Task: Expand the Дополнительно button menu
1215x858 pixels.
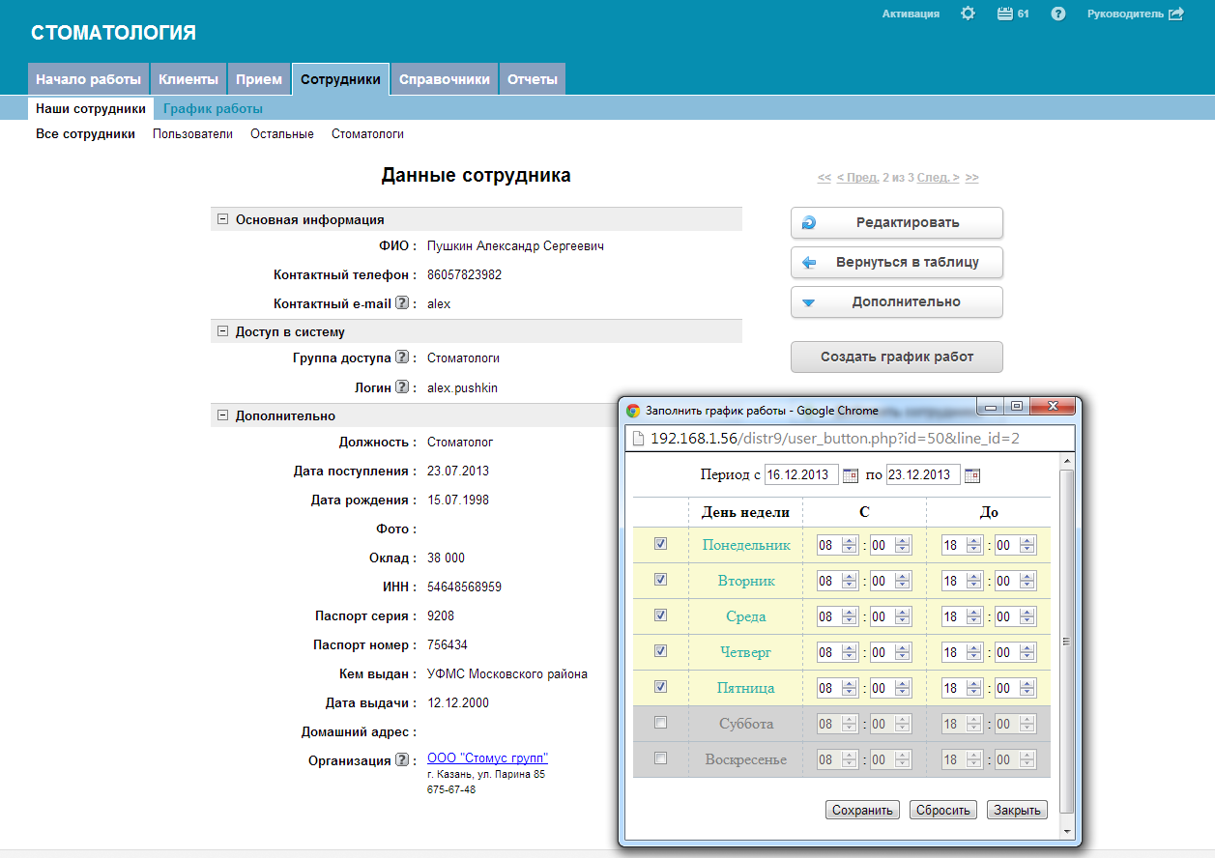Action: click(896, 302)
